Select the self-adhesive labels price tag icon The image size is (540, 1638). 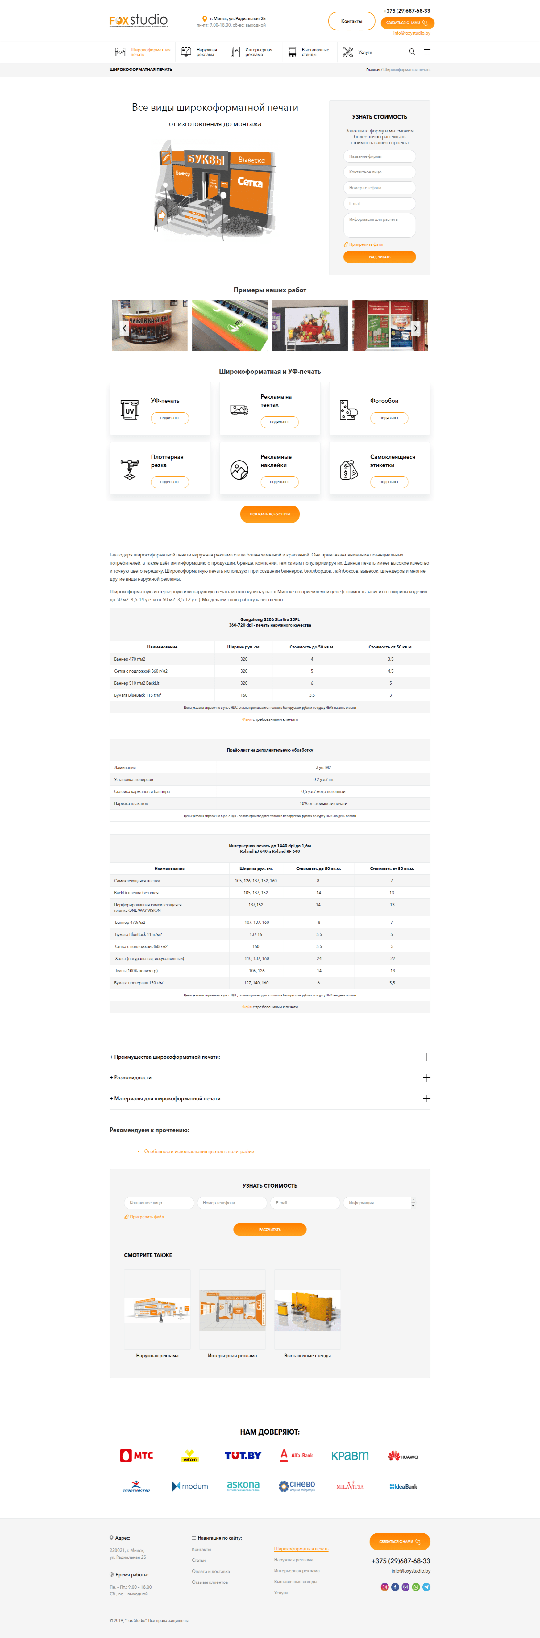(x=349, y=470)
